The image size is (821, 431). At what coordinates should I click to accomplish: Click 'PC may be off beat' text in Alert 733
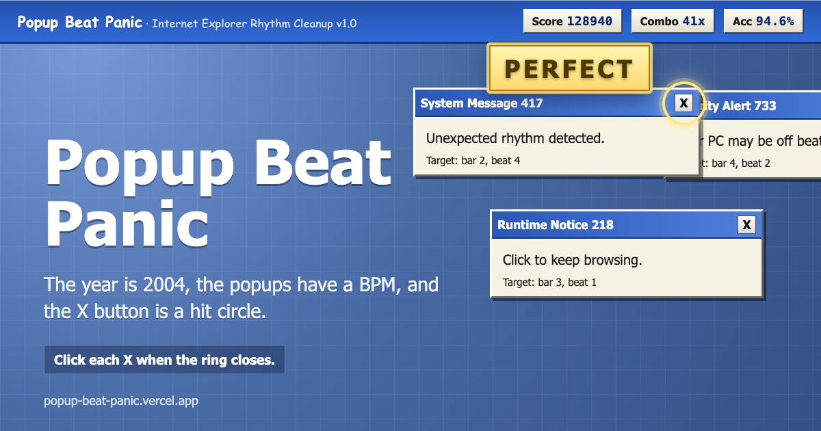[x=764, y=141]
